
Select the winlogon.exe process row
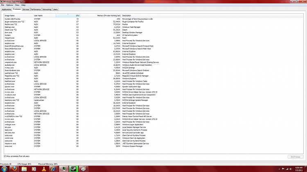(94, 125)
